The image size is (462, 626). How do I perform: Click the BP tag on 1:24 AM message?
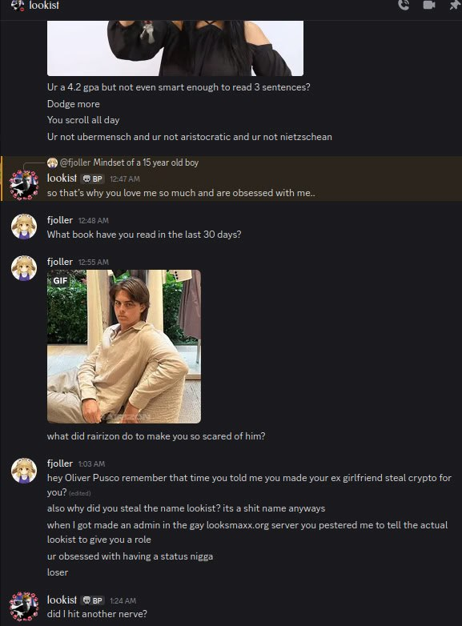click(x=93, y=600)
